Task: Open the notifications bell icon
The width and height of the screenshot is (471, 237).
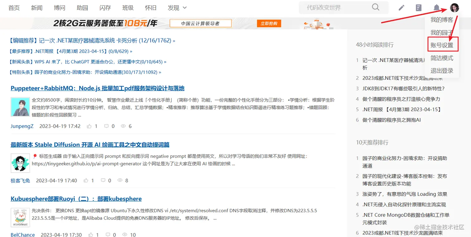Action: coord(436,7)
